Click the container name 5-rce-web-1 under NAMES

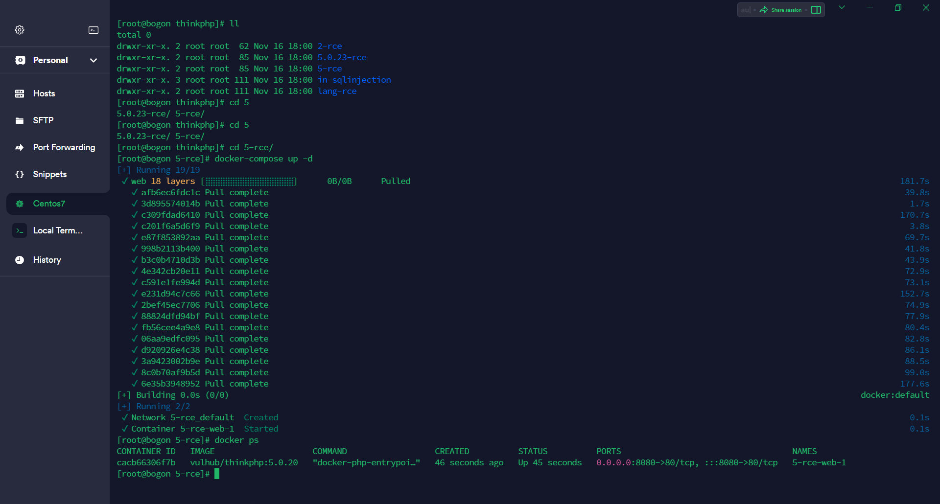tap(819, 462)
